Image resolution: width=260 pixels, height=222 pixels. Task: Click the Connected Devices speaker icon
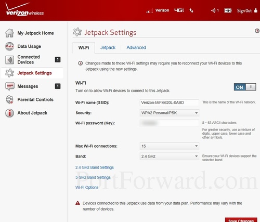click(9, 60)
